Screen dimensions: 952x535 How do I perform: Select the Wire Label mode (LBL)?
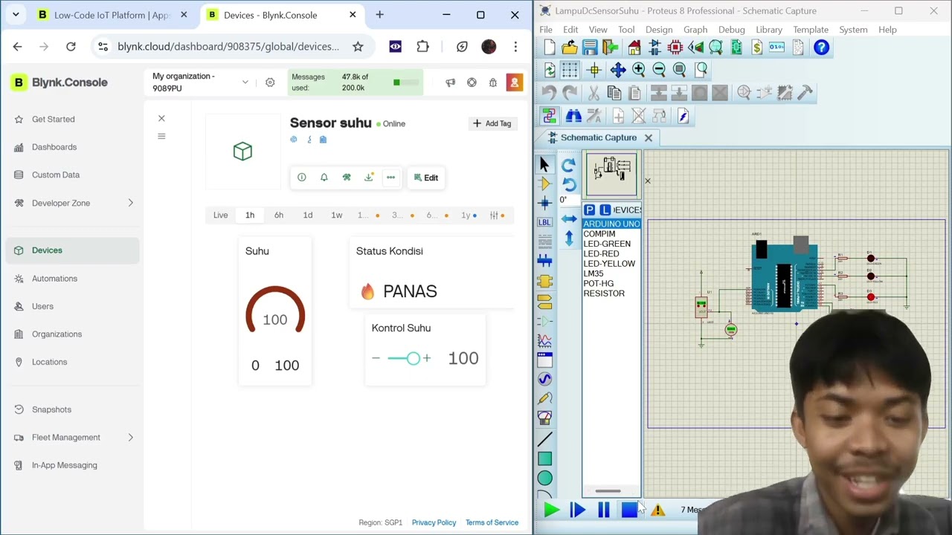(x=544, y=222)
